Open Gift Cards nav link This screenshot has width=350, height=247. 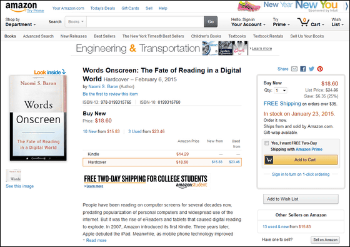point(131,8)
